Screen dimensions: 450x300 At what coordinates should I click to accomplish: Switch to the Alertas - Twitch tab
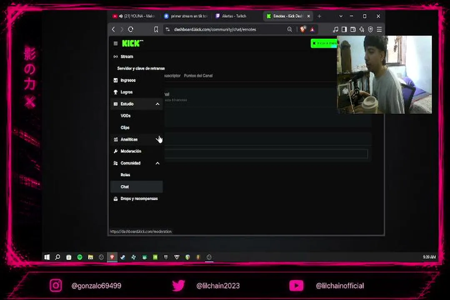[234, 16]
